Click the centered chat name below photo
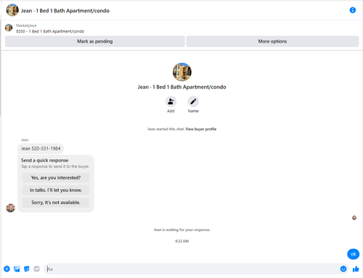 coord(182,87)
